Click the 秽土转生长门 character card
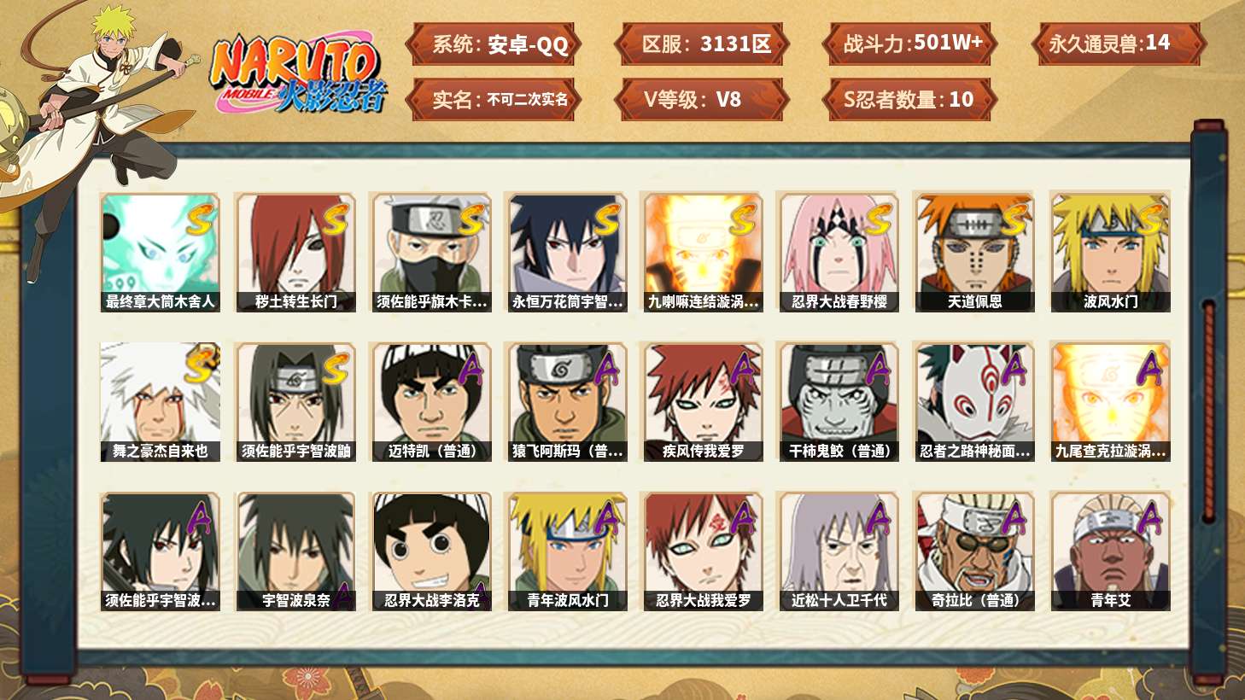 coord(295,252)
